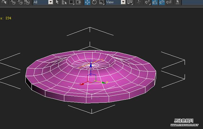203x129 pixels.
Task: Click the green Y axis arrow of the gizmo
Action: [x=104, y=83]
